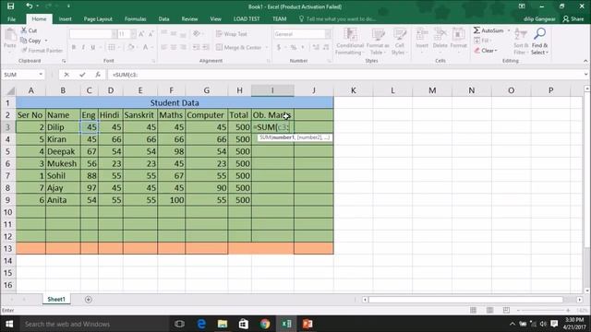Switch to the Review tab
This screenshot has height=332, width=591.
pyautogui.click(x=189, y=18)
